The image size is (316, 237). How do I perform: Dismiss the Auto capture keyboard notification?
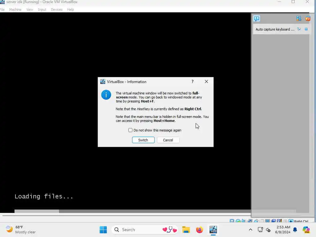tap(306, 29)
